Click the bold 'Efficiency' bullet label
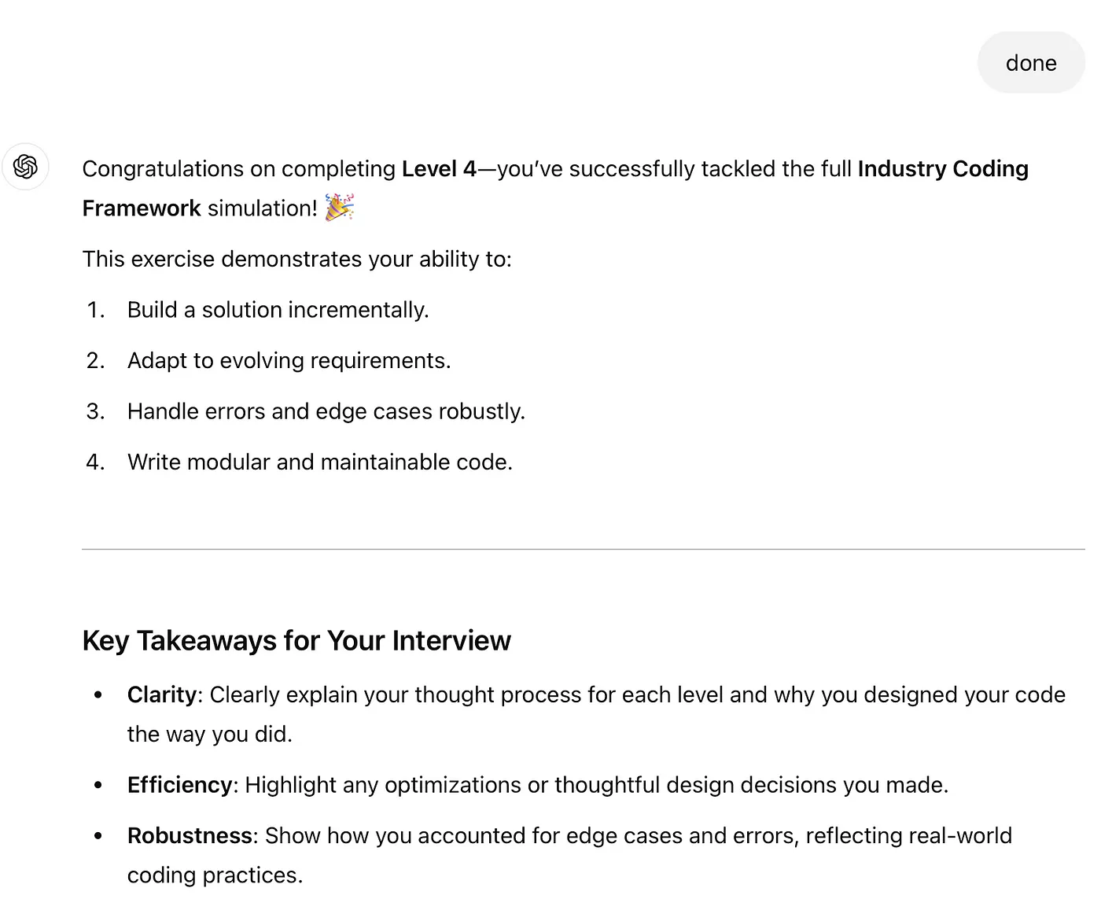 (180, 785)
